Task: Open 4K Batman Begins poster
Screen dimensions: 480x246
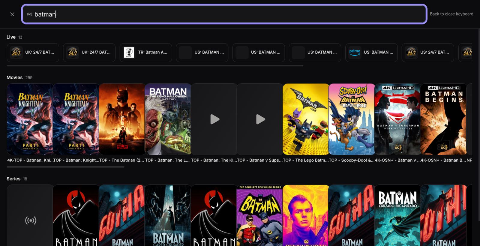Action: pyautogui.click(x=443, y=119)
